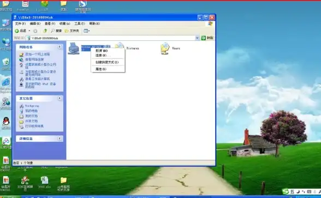Open the Workgroup link
321x198 pixels.
coord(32,106)
